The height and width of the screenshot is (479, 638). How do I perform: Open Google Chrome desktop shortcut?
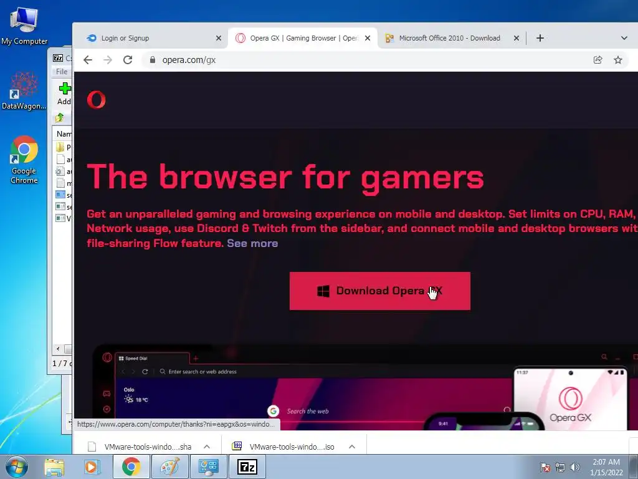click(x=24, y=160)
